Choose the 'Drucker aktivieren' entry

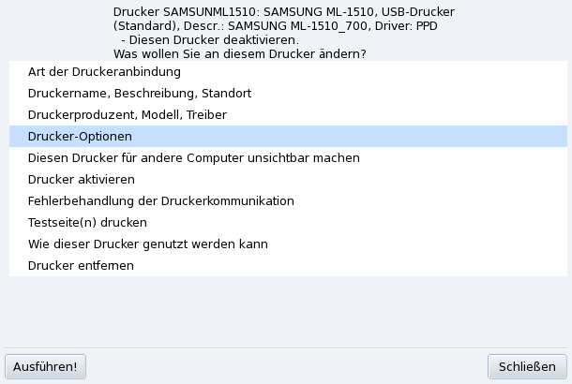(82, 180)
